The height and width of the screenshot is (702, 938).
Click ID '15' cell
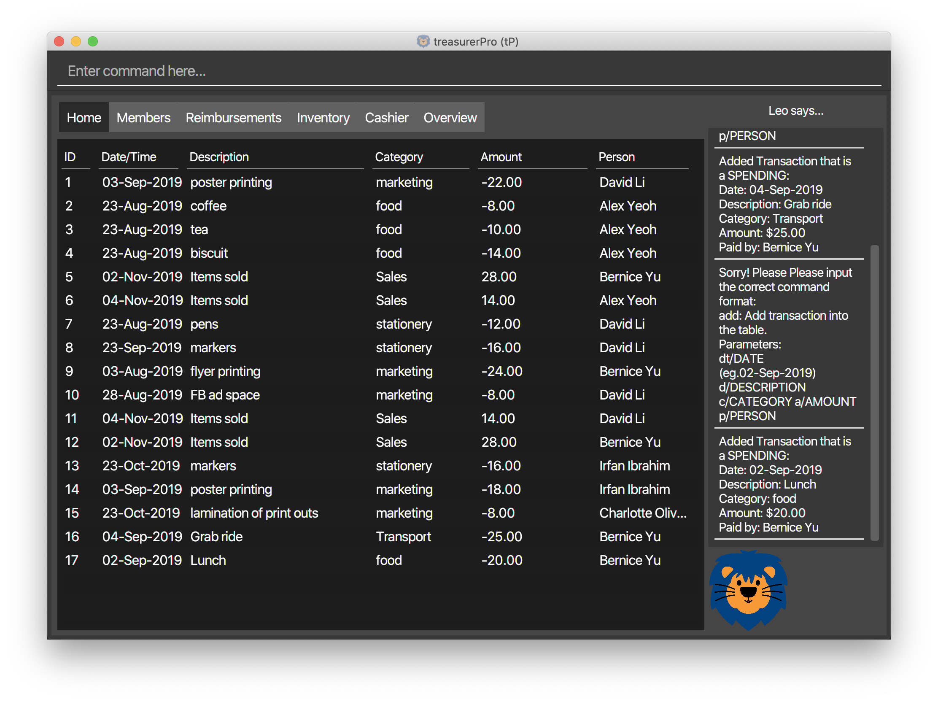pyautogui.click(x=72, y=513)
